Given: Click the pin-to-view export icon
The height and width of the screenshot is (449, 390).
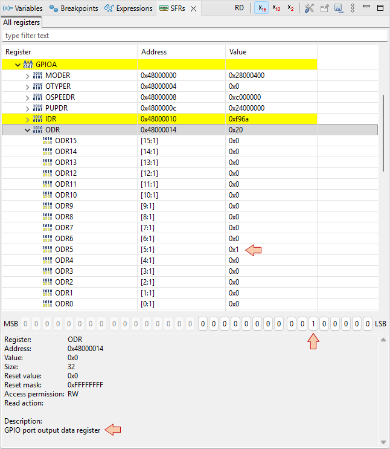Looking at the screenshot, I should (x=324, y=8).
